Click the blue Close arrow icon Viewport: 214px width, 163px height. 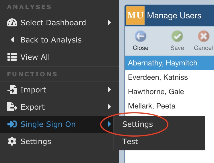[x=141, y=36]
